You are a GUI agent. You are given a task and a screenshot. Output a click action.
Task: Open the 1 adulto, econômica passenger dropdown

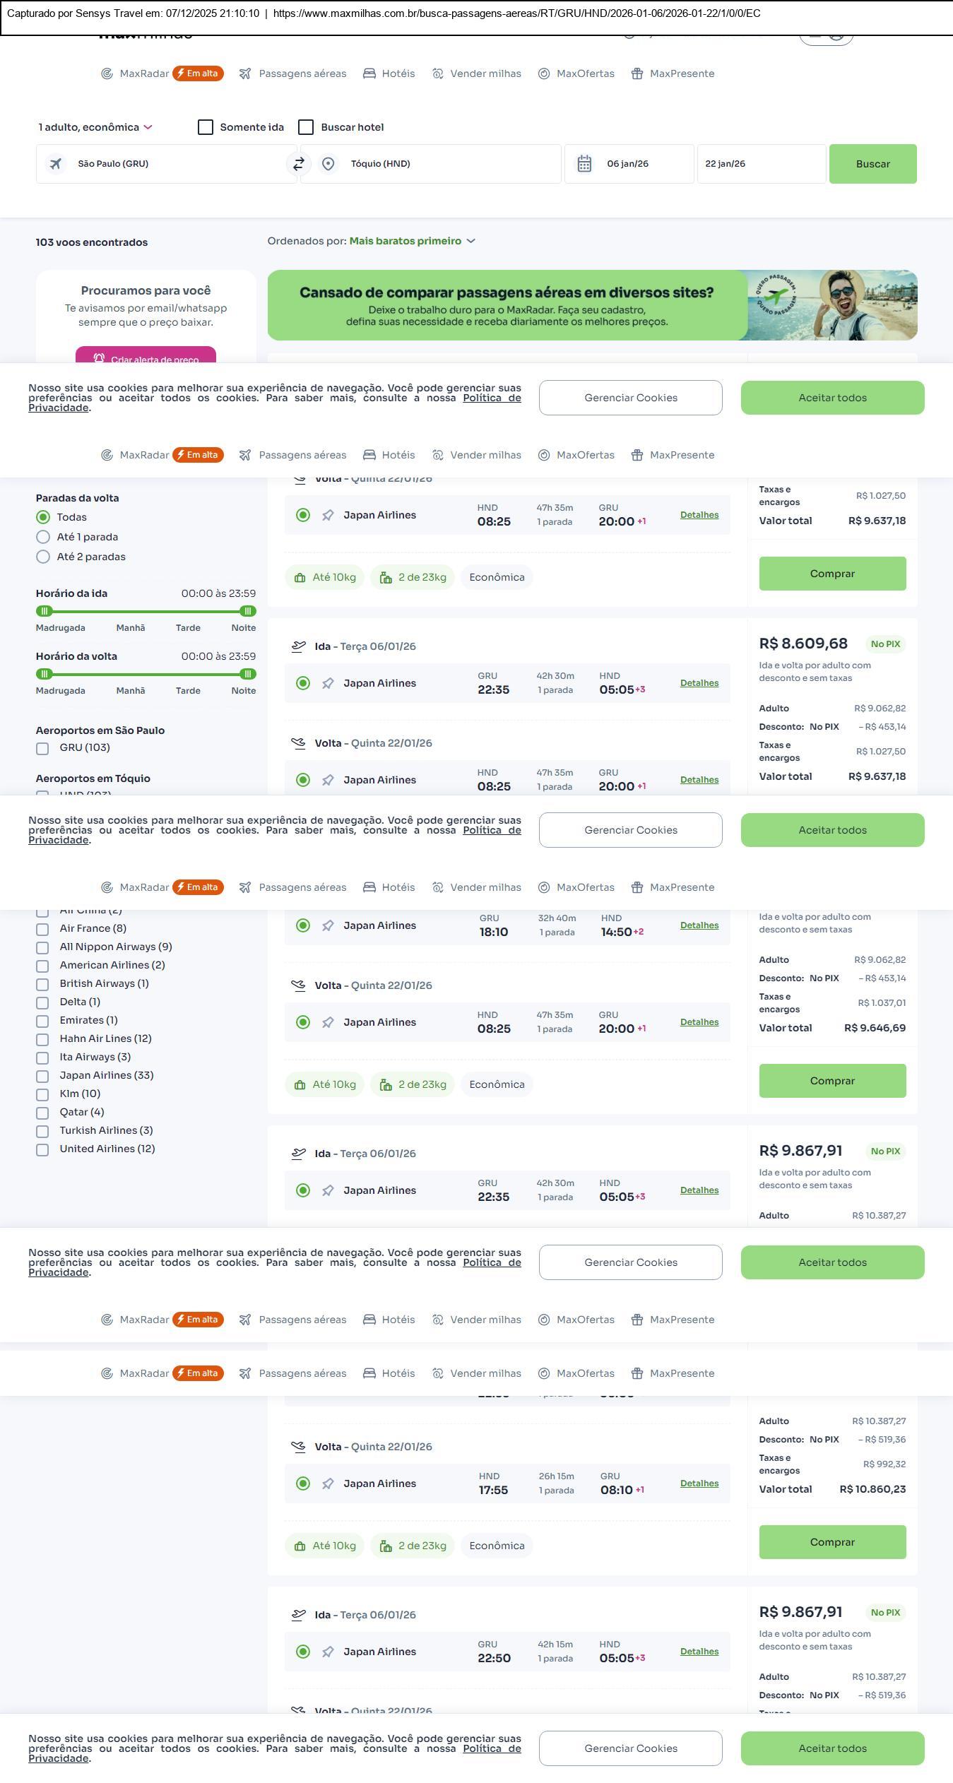click(95, 127)
